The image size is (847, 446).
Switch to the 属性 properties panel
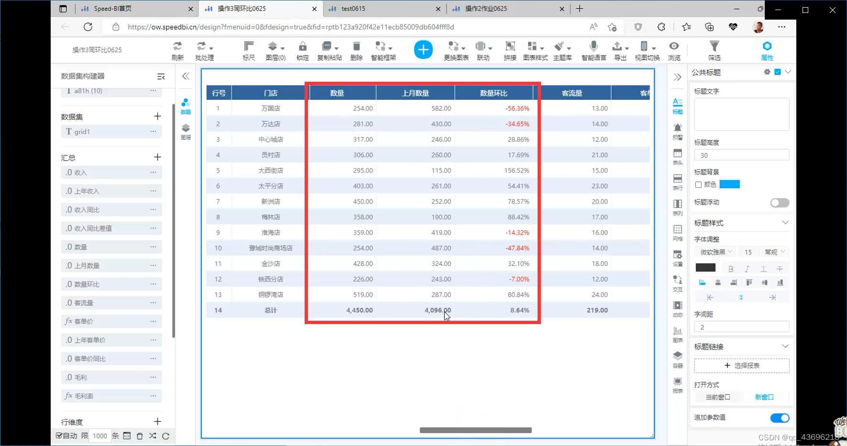pos(767,50)
